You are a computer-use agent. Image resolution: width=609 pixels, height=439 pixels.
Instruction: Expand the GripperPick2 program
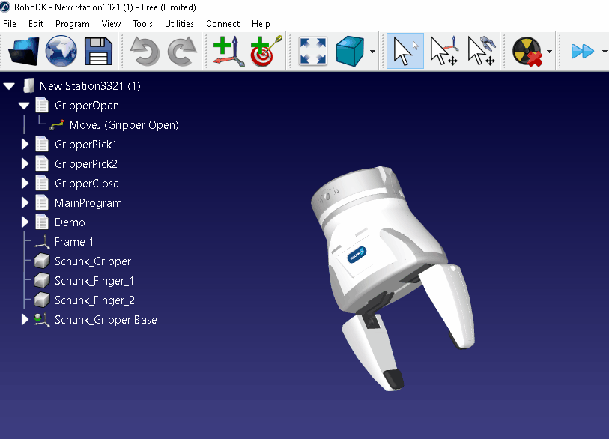click(25, 163)
